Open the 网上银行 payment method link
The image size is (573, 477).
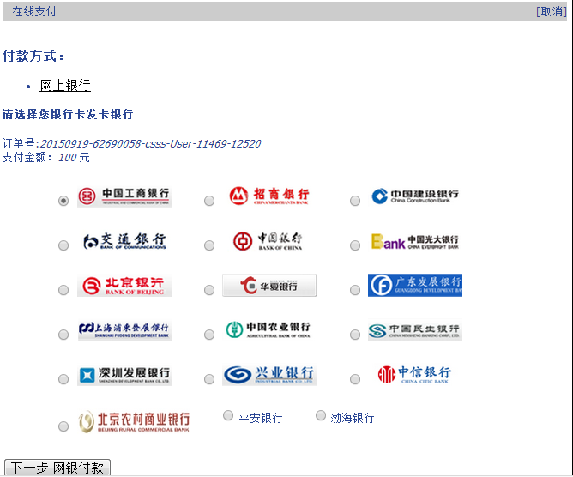tap(65, 86)
